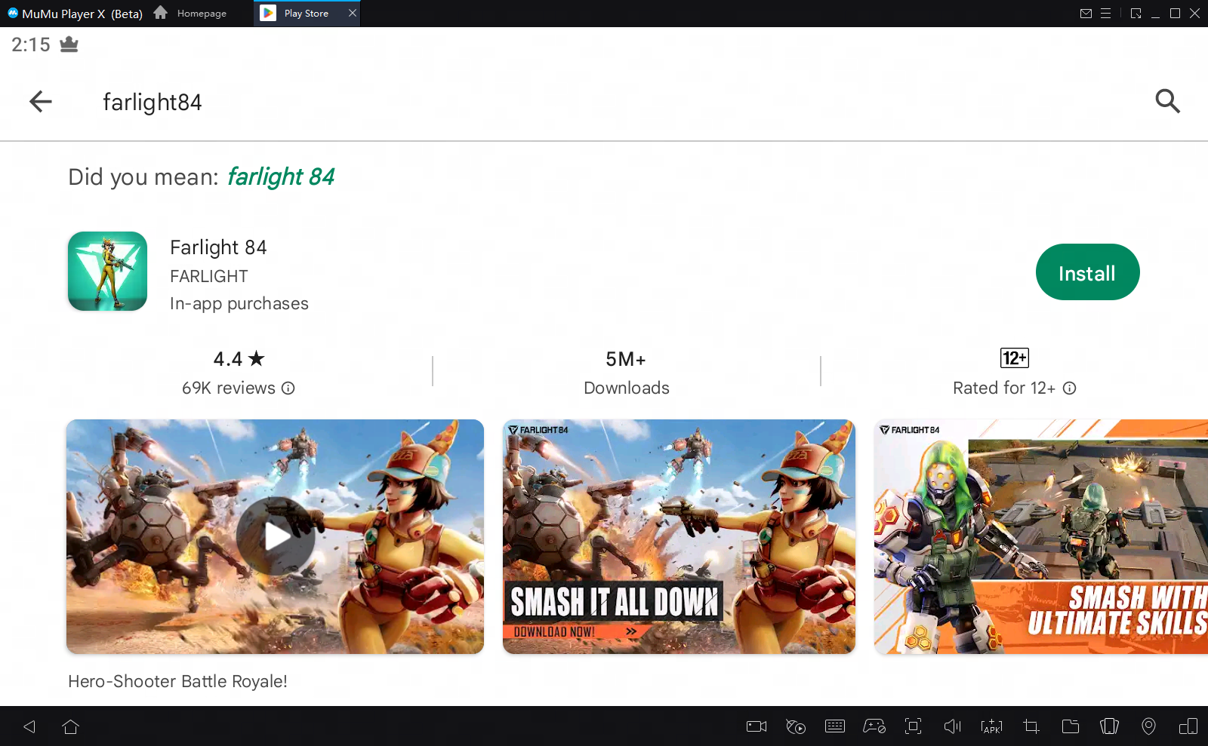Search the suggested 'farlight 84' spelling

tap(281, 177)
